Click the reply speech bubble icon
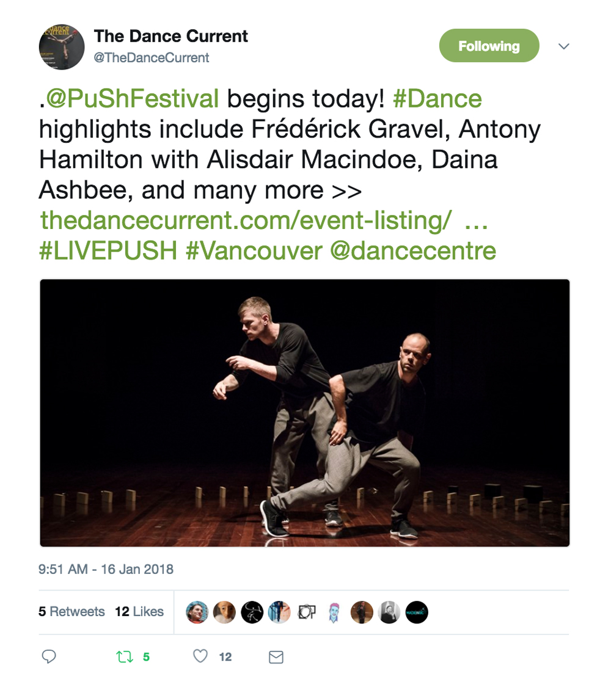The image size is (611, 679). click(48, 656)
